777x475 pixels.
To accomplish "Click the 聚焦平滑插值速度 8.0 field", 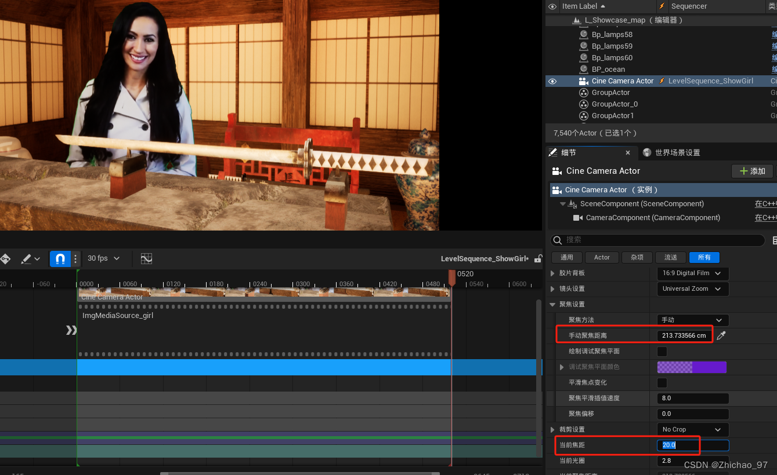I will (693, 398).
